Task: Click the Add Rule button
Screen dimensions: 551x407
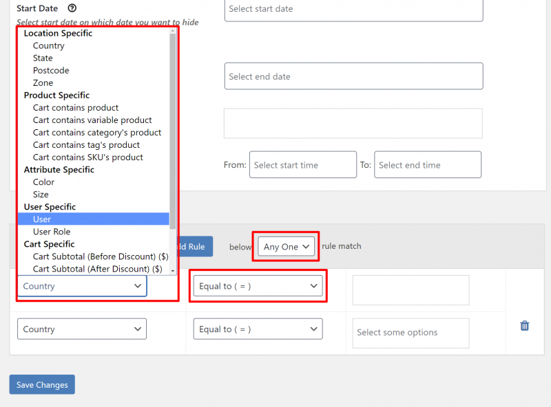Action: click(x=196, y=246)
